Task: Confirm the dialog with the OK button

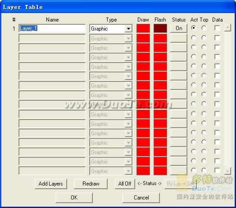Action: pyautogui.click(x=74, y=198)
